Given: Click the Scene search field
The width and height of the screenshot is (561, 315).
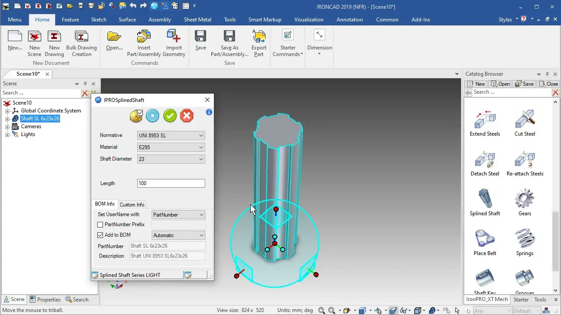Looking at the screenshot, I should click(41, 93).
